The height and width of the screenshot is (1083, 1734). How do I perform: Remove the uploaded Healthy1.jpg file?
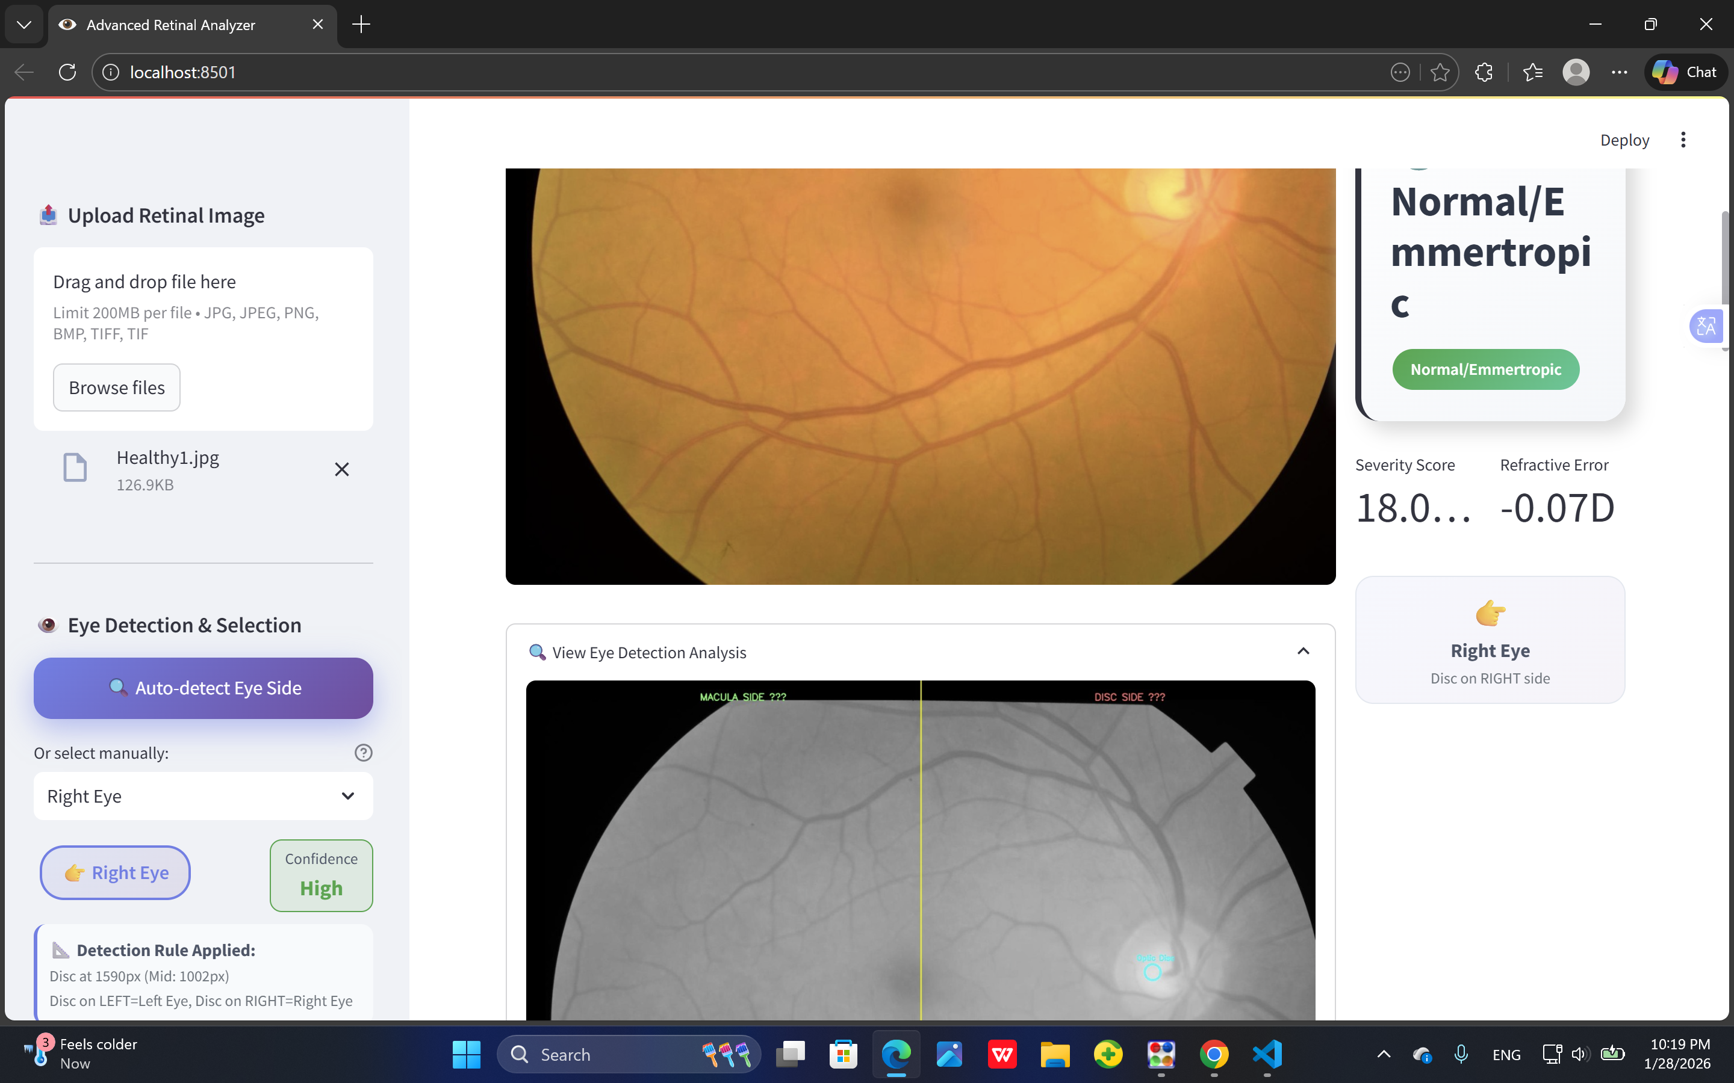342,469
